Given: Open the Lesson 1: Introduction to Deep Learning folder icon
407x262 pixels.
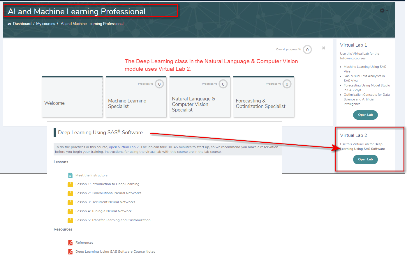Looking at the screenshot, I should [70, 184].
